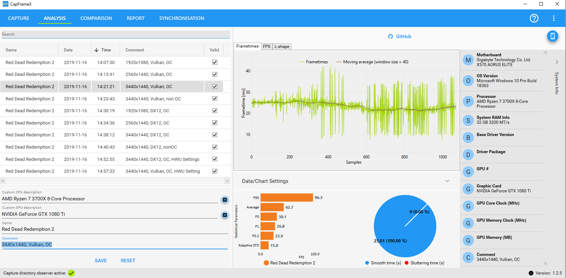Toggle Valid checkbox for 14:30:19 record

[x=215, y=111]
